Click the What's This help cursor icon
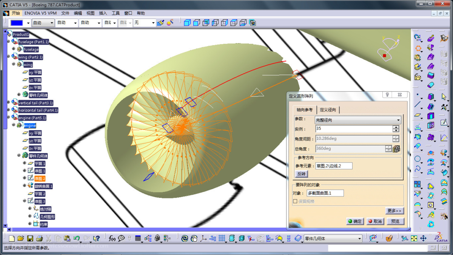This screenshot has width=453, height=255. [x=96, y=238]
